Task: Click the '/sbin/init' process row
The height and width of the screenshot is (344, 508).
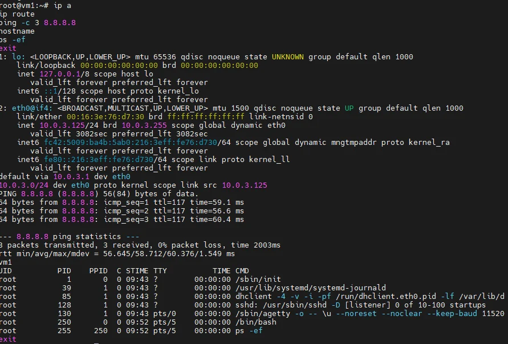Action: (140, 280)
